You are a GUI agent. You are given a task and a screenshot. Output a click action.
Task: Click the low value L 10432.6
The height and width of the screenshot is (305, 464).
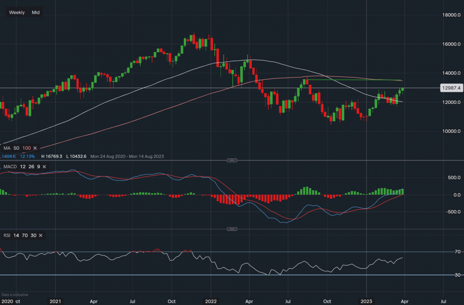coord(76,156)
